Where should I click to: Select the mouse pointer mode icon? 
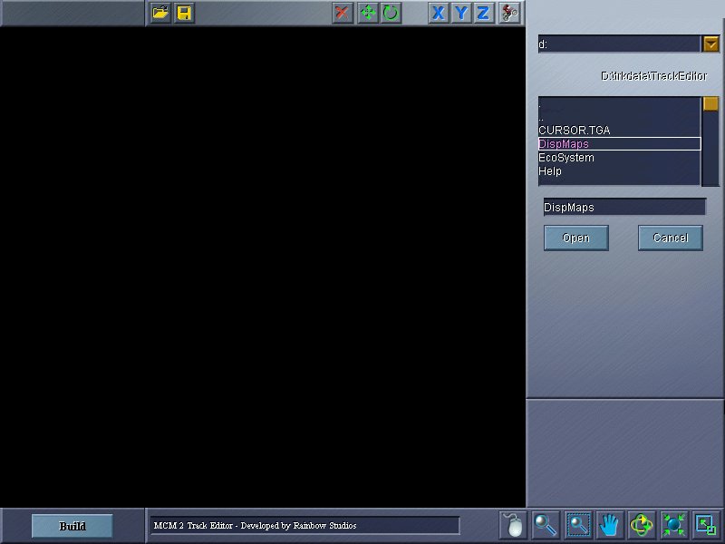point(513,525)
